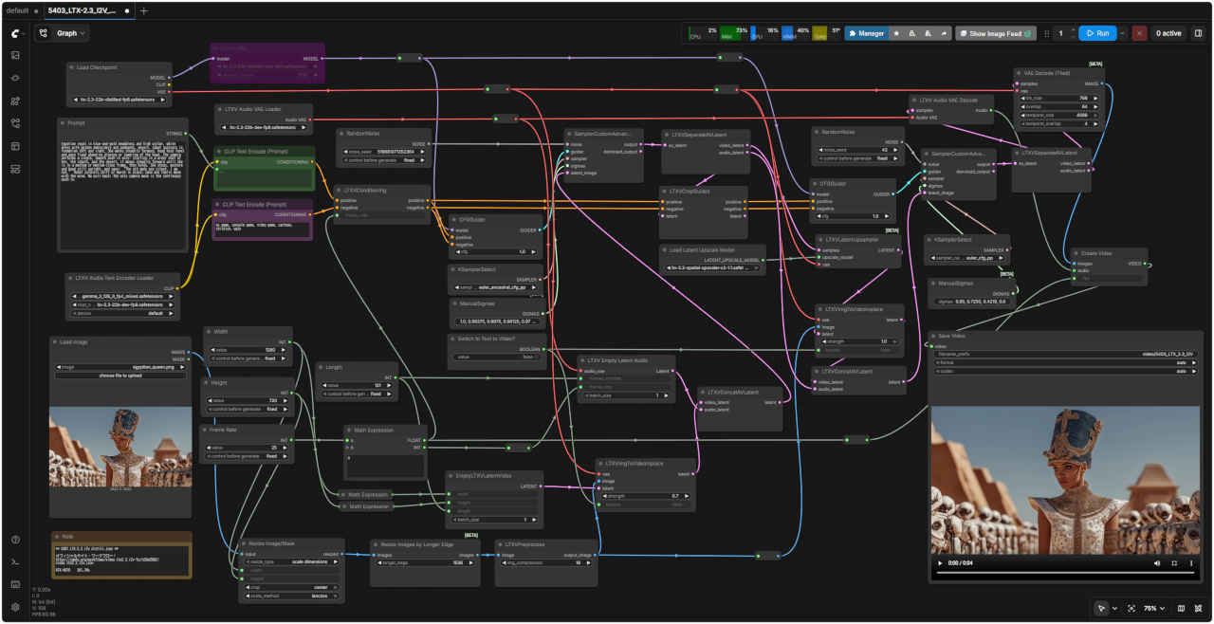
Task: Open the Workflows sidebar panel
Action: tap(15, 123)
